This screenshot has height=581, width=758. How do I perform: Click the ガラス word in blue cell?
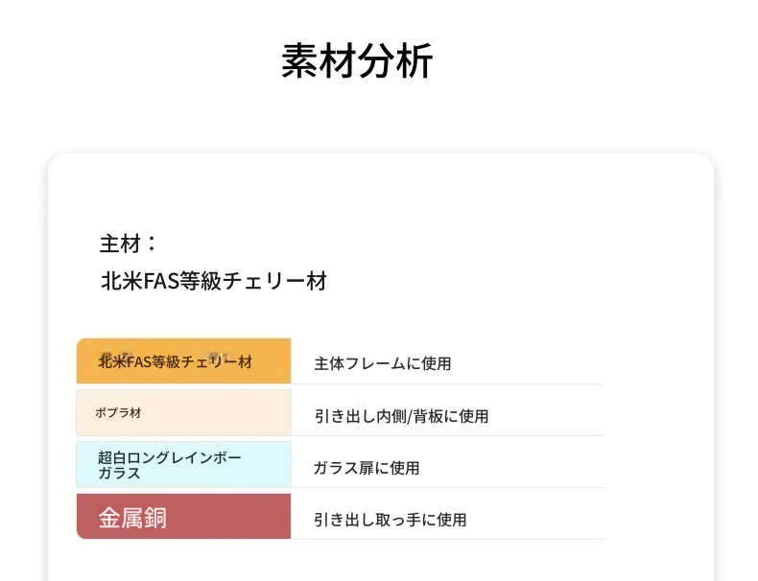pyautogui.click(x=119, y=473)
